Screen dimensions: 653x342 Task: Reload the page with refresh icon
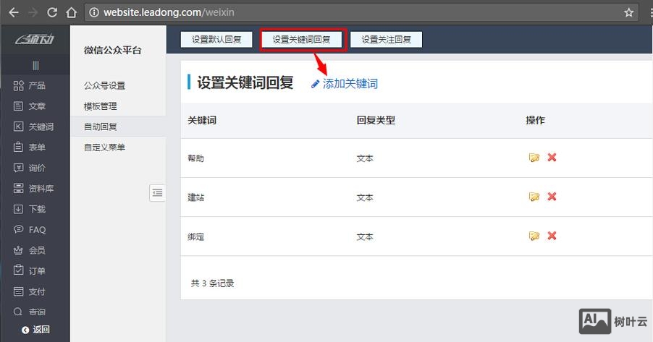52,12
